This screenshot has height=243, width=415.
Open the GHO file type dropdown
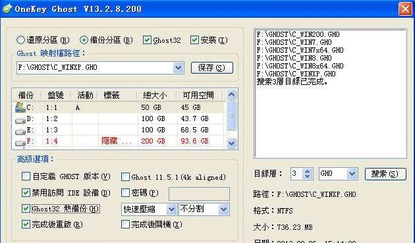click(352, 174)
